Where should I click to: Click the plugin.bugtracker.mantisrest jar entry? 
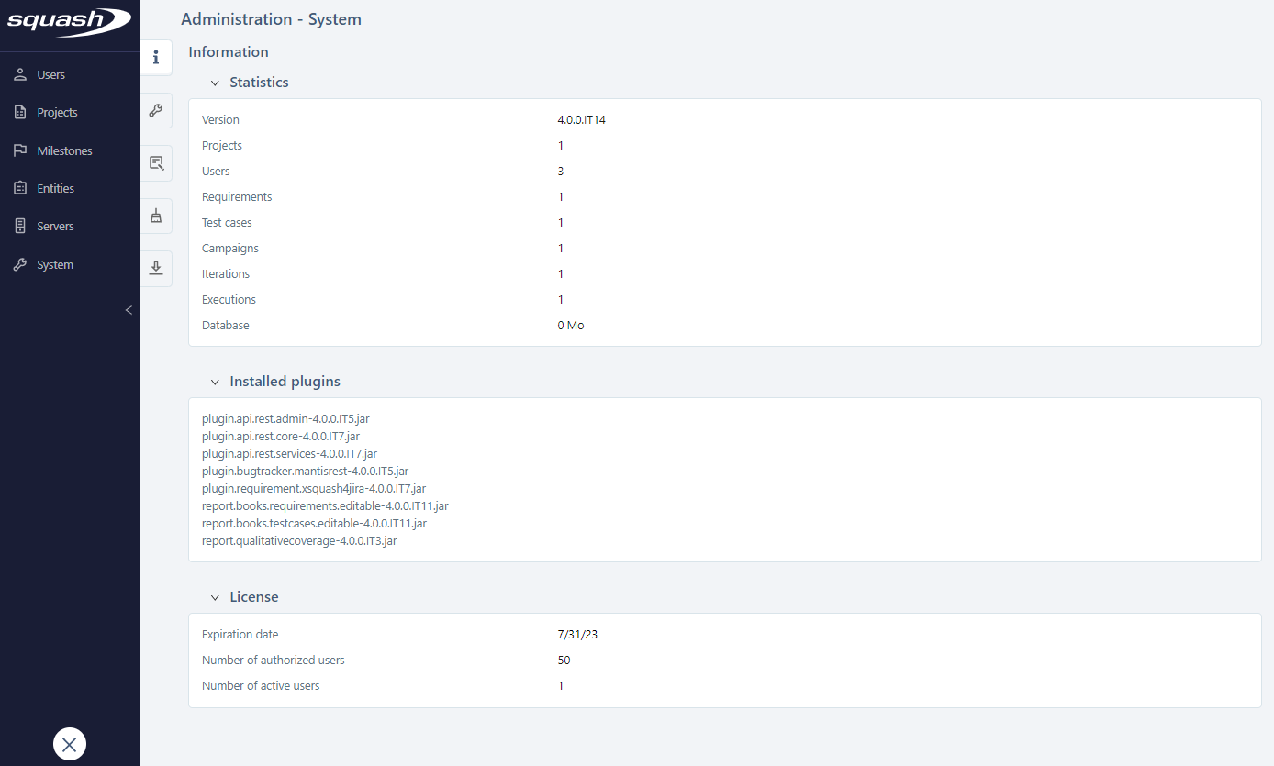[305, 471]
